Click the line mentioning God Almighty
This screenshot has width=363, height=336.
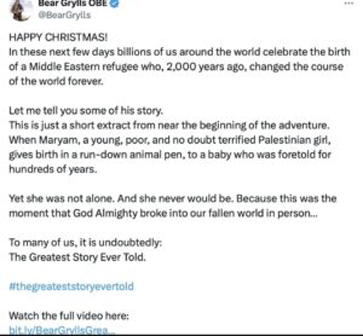(x=163, y=213)
